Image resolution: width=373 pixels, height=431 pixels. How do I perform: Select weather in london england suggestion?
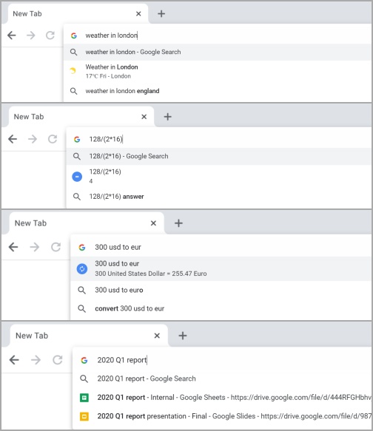tap(218, 91)
